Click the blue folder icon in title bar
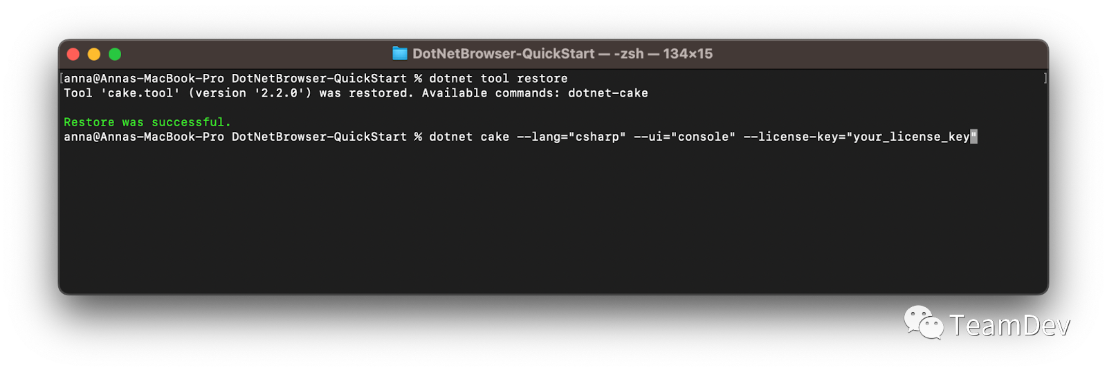 tap(400, 53)
